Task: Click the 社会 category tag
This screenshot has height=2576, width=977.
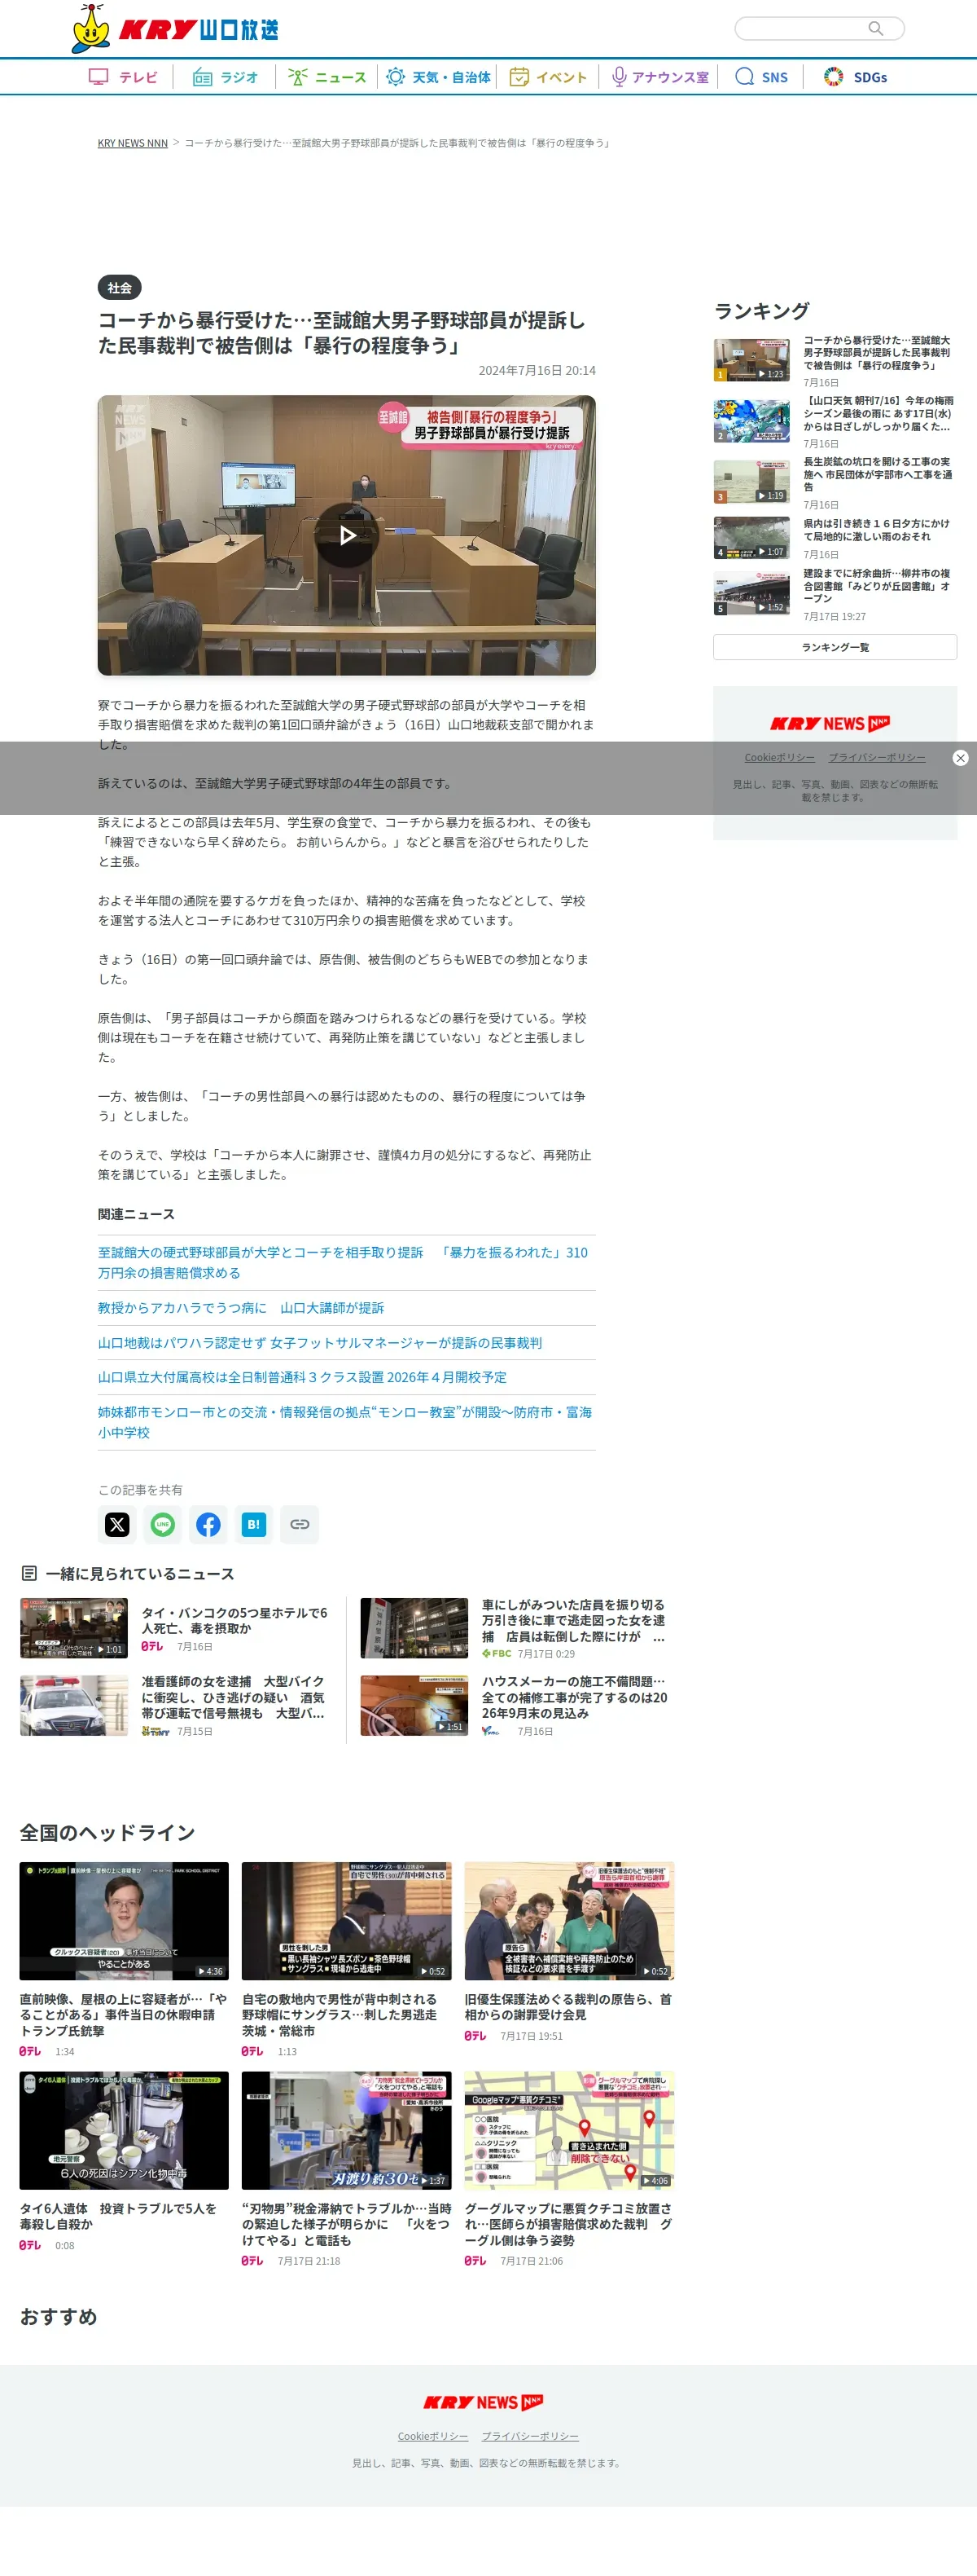Action: 120,287
